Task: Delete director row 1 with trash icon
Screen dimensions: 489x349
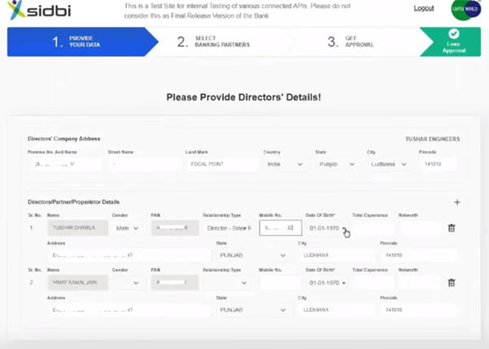Action: tap(452, 229)
